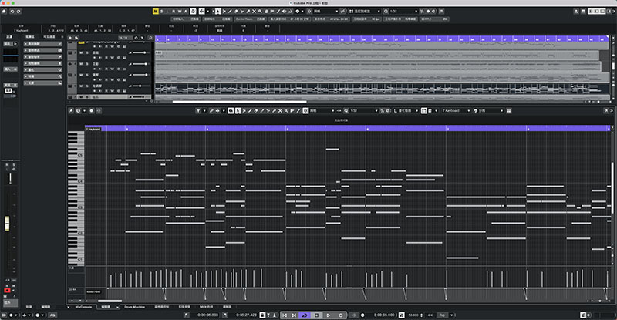Open the 编辑器 tab at bottom of left zone
The height and width of the screenshot is (320, 617).
(x=46, y=307)
